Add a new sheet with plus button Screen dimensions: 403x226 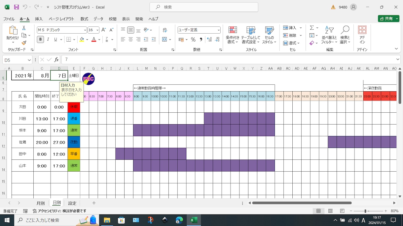coord(94,203)
